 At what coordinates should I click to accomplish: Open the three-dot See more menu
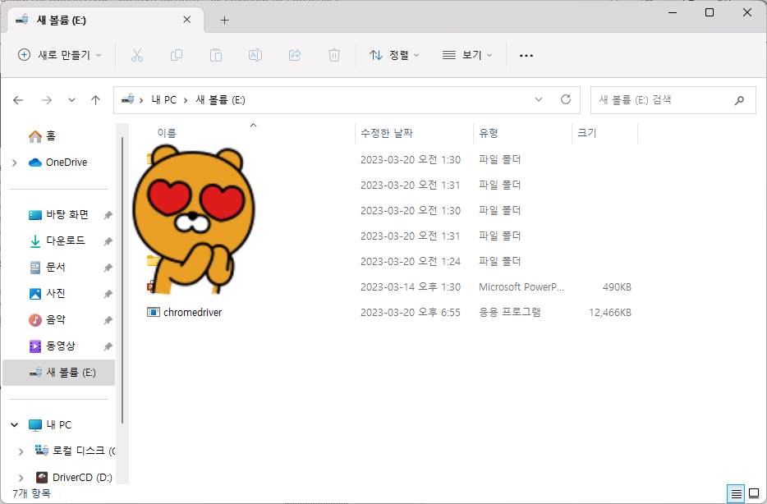[x=526, y=56]
